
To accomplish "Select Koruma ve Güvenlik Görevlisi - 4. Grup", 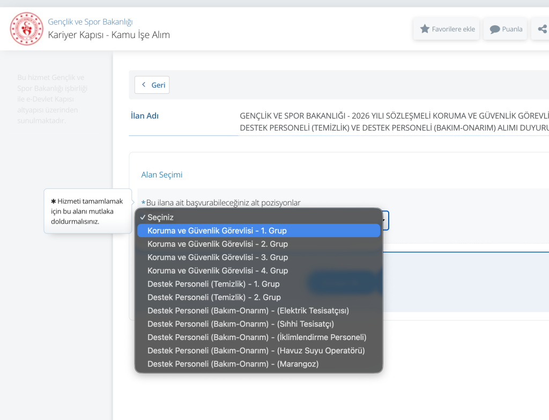I will (259, 270).
